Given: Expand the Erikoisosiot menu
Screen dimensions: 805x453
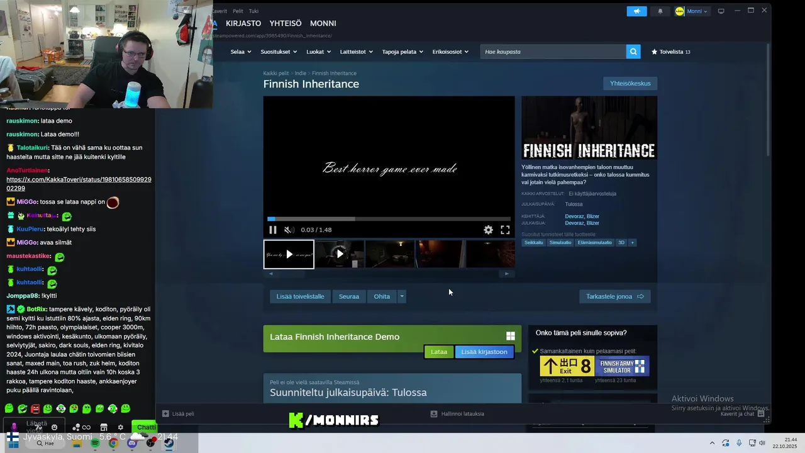Looking at the screenshot, I should click(450, 52).
